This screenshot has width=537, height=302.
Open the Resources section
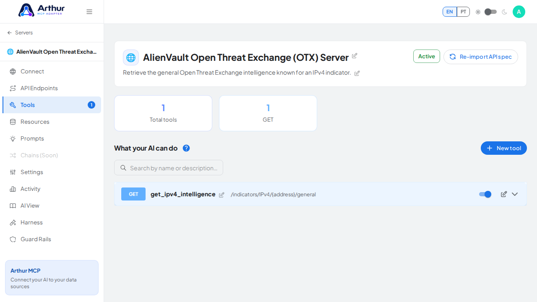[x=52, y=122]
